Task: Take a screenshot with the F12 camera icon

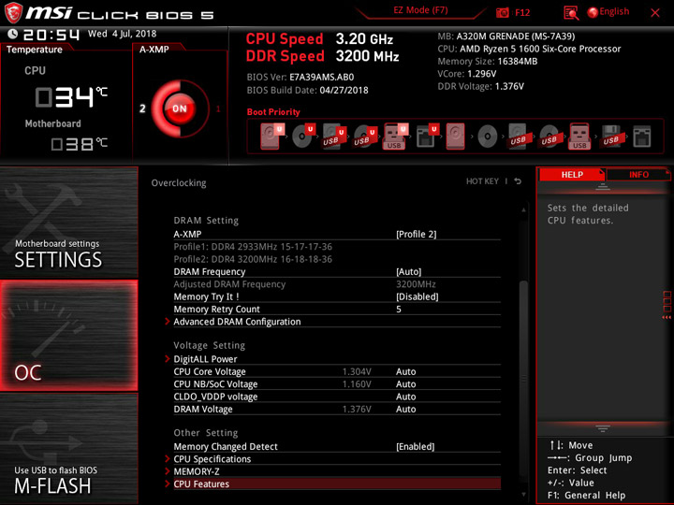Action: [502, 12]
